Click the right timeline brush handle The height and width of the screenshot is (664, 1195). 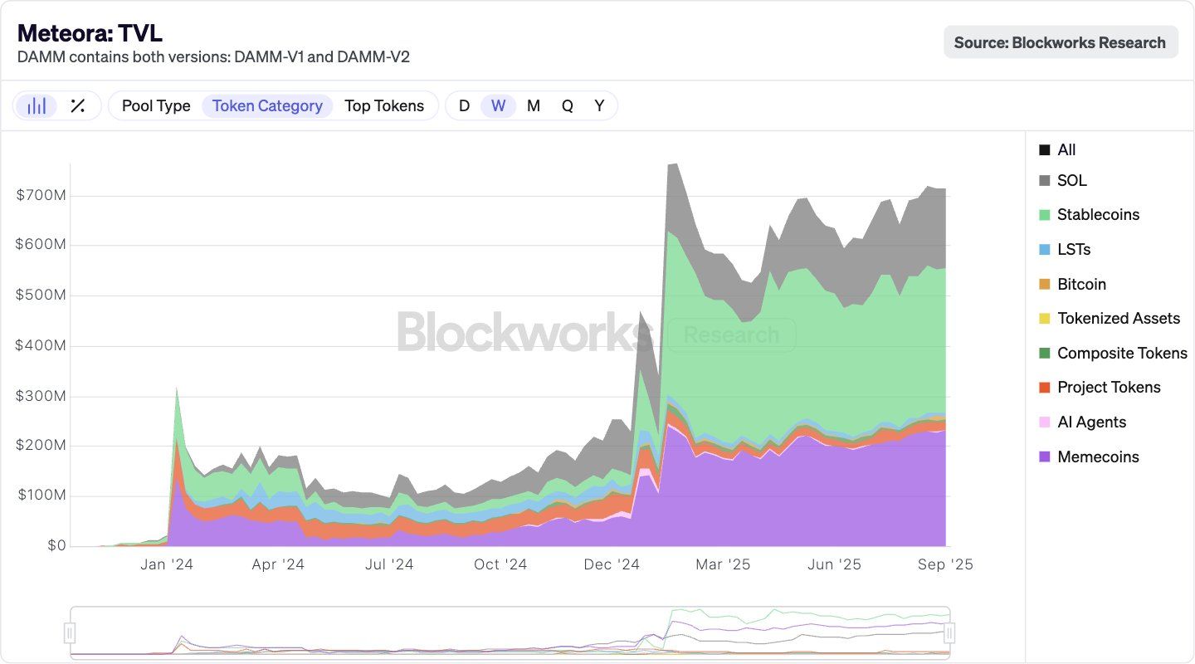click(949, 633)
